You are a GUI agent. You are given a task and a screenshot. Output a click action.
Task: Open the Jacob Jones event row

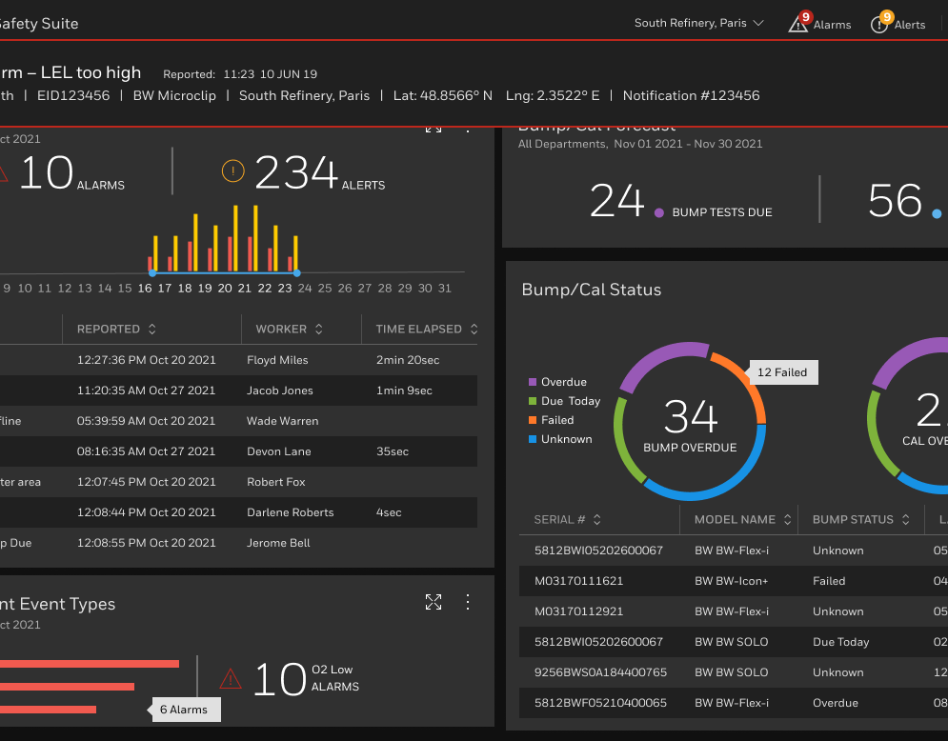click(238, 391)
